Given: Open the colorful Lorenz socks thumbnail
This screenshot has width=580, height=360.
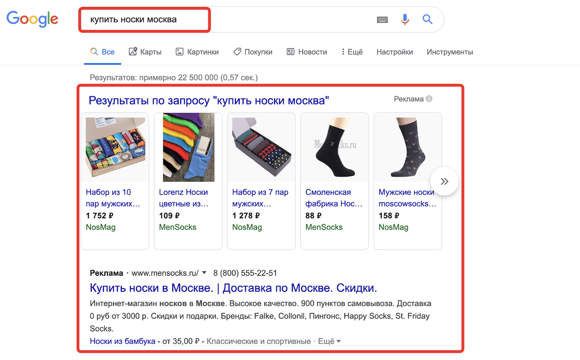Looking at the screenshot, I should click(x=188, y=148).
